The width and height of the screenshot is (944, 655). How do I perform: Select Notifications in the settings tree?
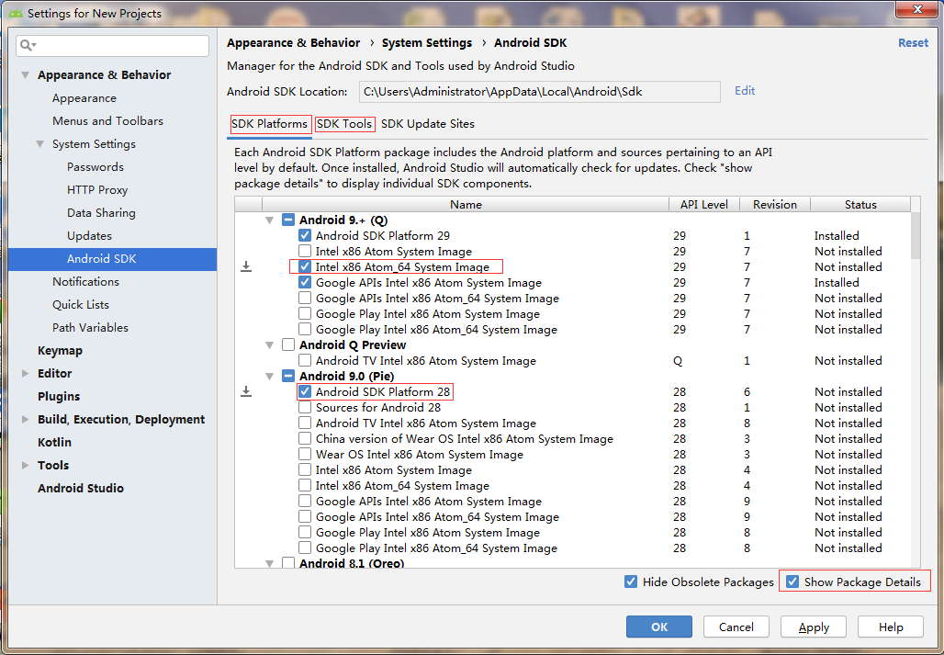pos(85,282)
